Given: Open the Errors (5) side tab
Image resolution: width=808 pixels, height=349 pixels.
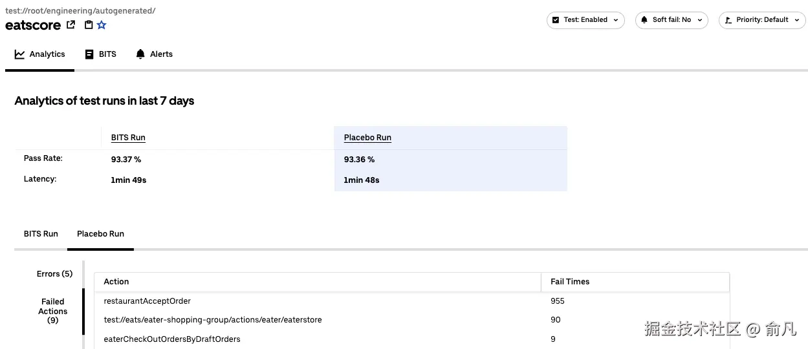Looking at the screenshot, I should pos(54,274).
